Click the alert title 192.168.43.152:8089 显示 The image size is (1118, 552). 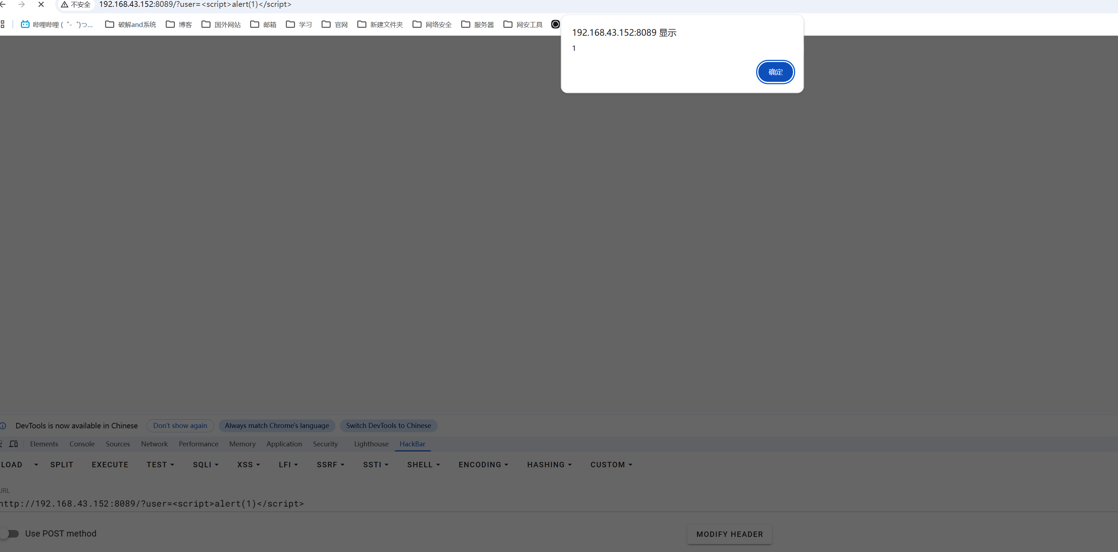click(x=624, y=32)
